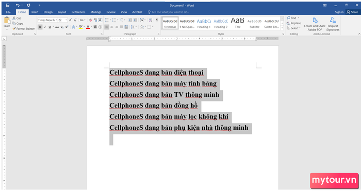
Task: Click the Save icon in the quick access toolbar
Action: (8, 5)
